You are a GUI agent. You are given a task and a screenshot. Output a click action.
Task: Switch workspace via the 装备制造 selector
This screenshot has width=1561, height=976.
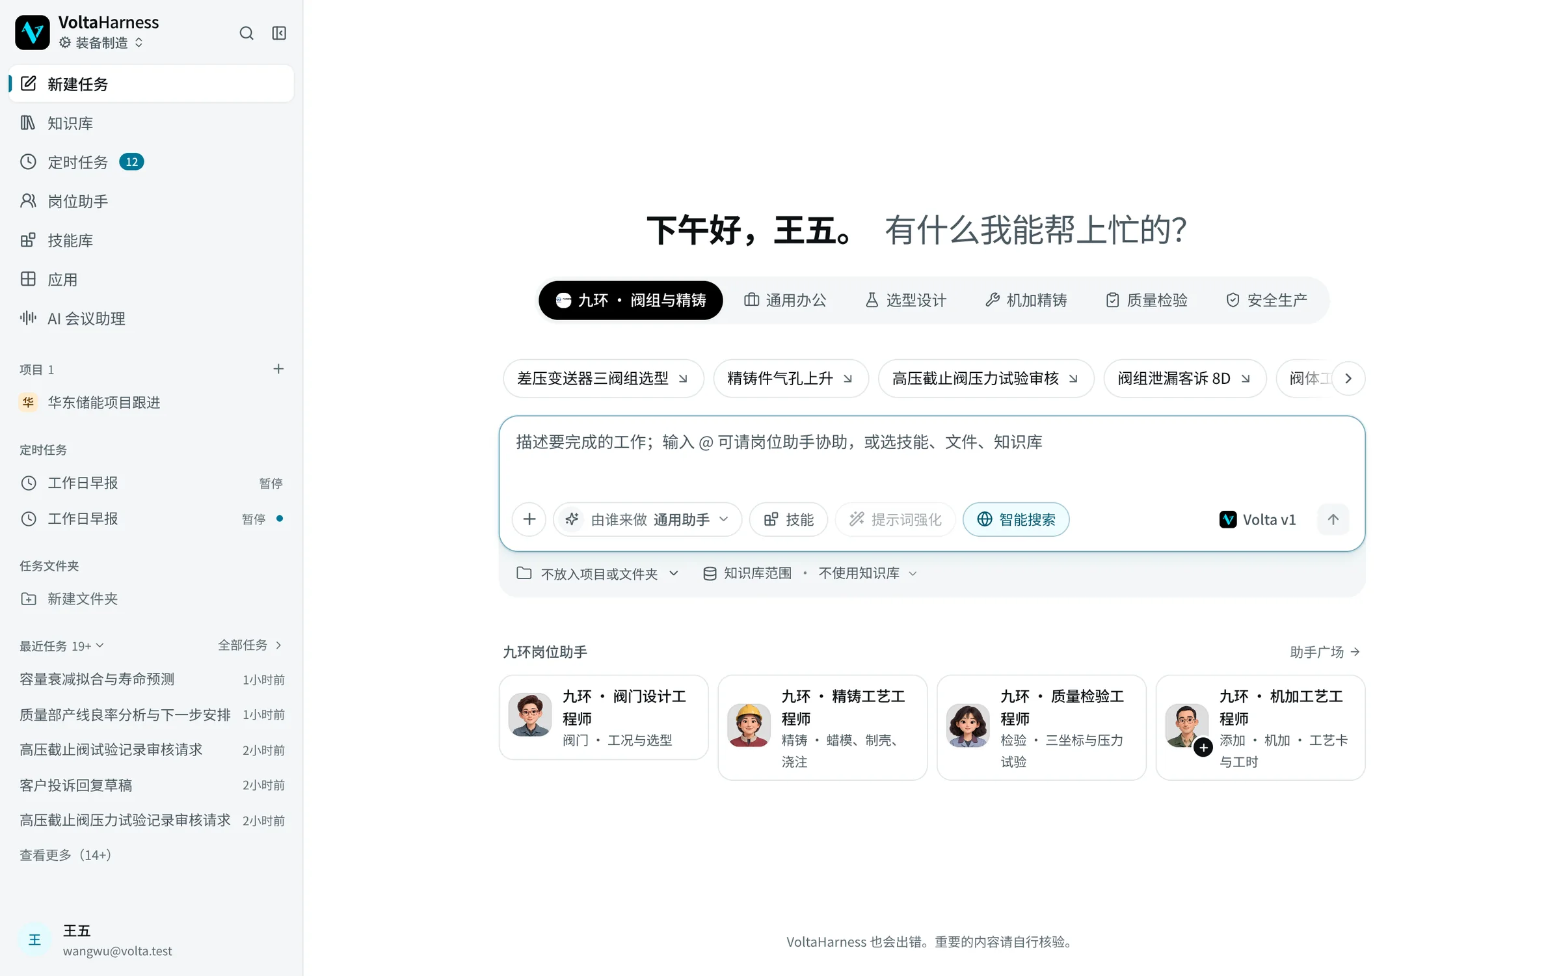101,43
